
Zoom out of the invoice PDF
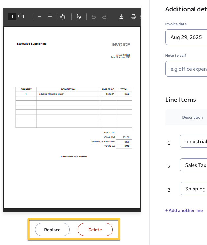pos(39,17)
